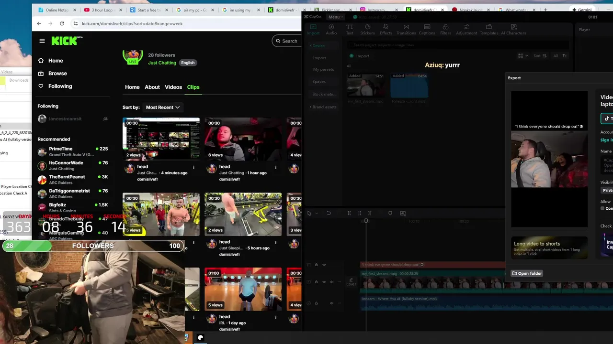Mute the my_first_stream video track
The image size is (613, 344).
(331, 282)
